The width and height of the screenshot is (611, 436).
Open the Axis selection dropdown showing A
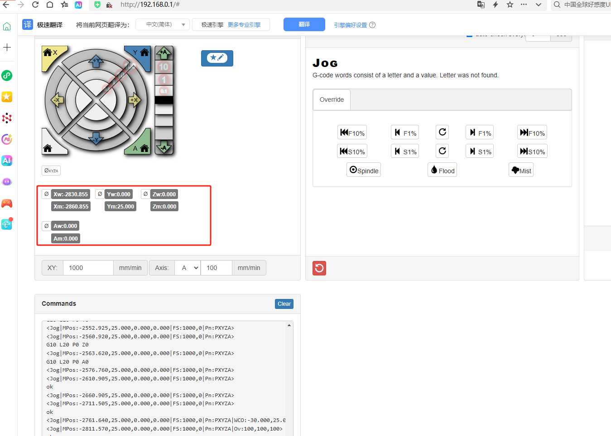click(187, 267)
